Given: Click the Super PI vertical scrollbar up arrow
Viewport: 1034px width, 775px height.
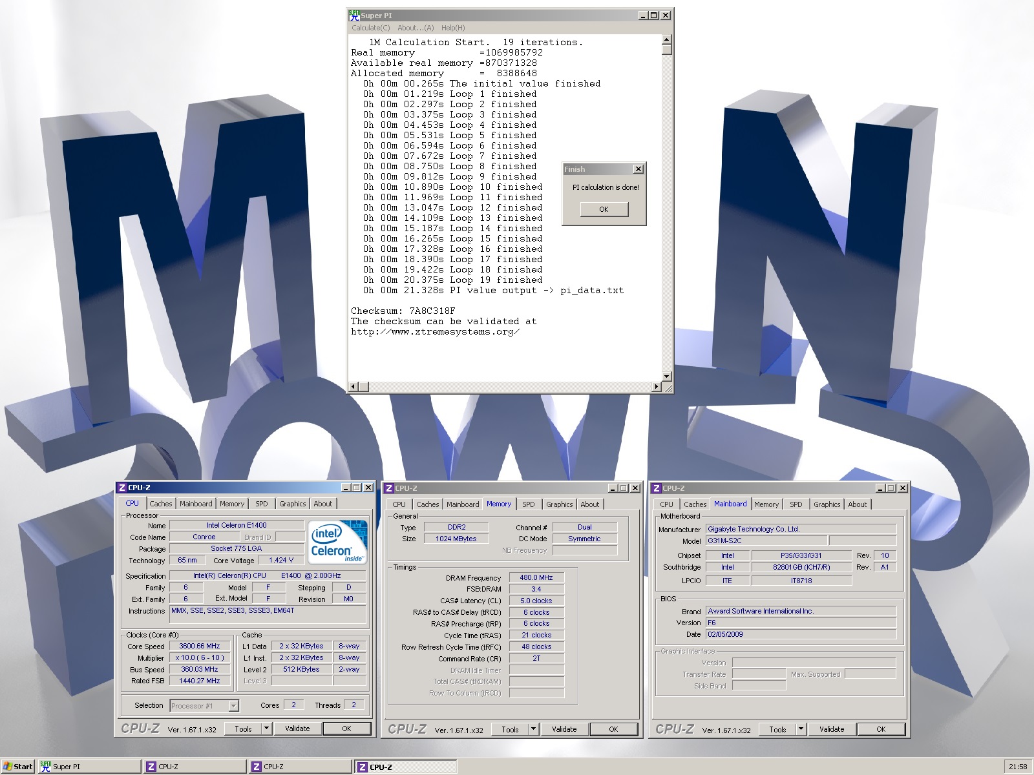Looking at the screenshot, I should click(x=667, y=39).
